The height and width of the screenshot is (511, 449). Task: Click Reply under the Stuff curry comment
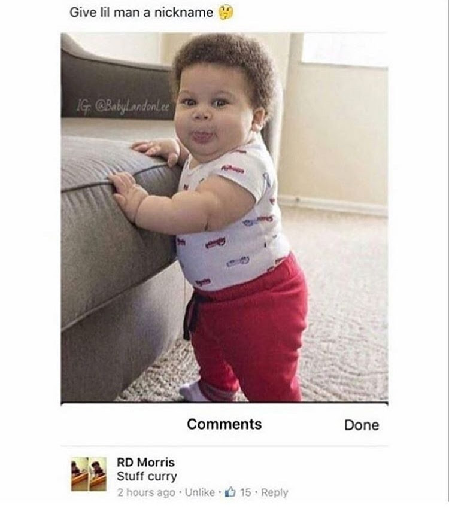tap(275, 492)
